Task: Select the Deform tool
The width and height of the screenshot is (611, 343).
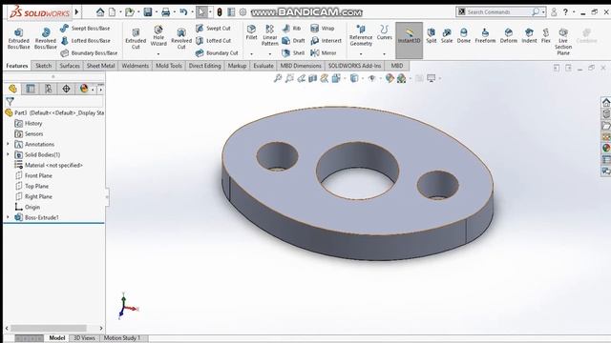Action: pyautogui.click(x=509, y=35)
